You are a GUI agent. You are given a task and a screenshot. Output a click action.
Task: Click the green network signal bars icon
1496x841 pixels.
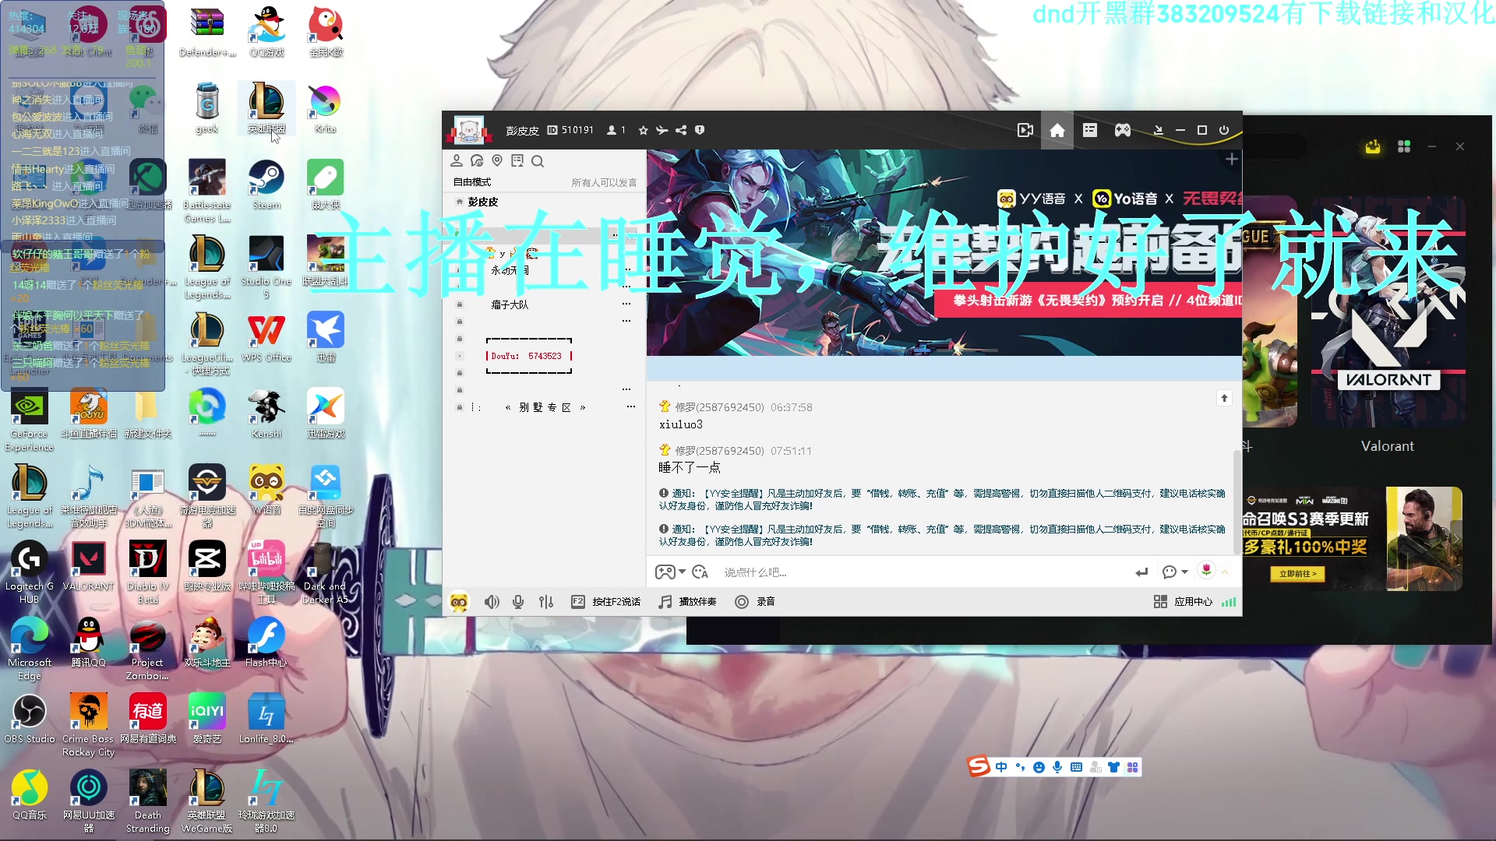coord(1229,602)
